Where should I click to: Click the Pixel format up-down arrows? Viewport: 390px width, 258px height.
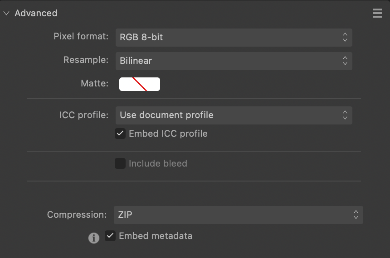coord(345,37)
